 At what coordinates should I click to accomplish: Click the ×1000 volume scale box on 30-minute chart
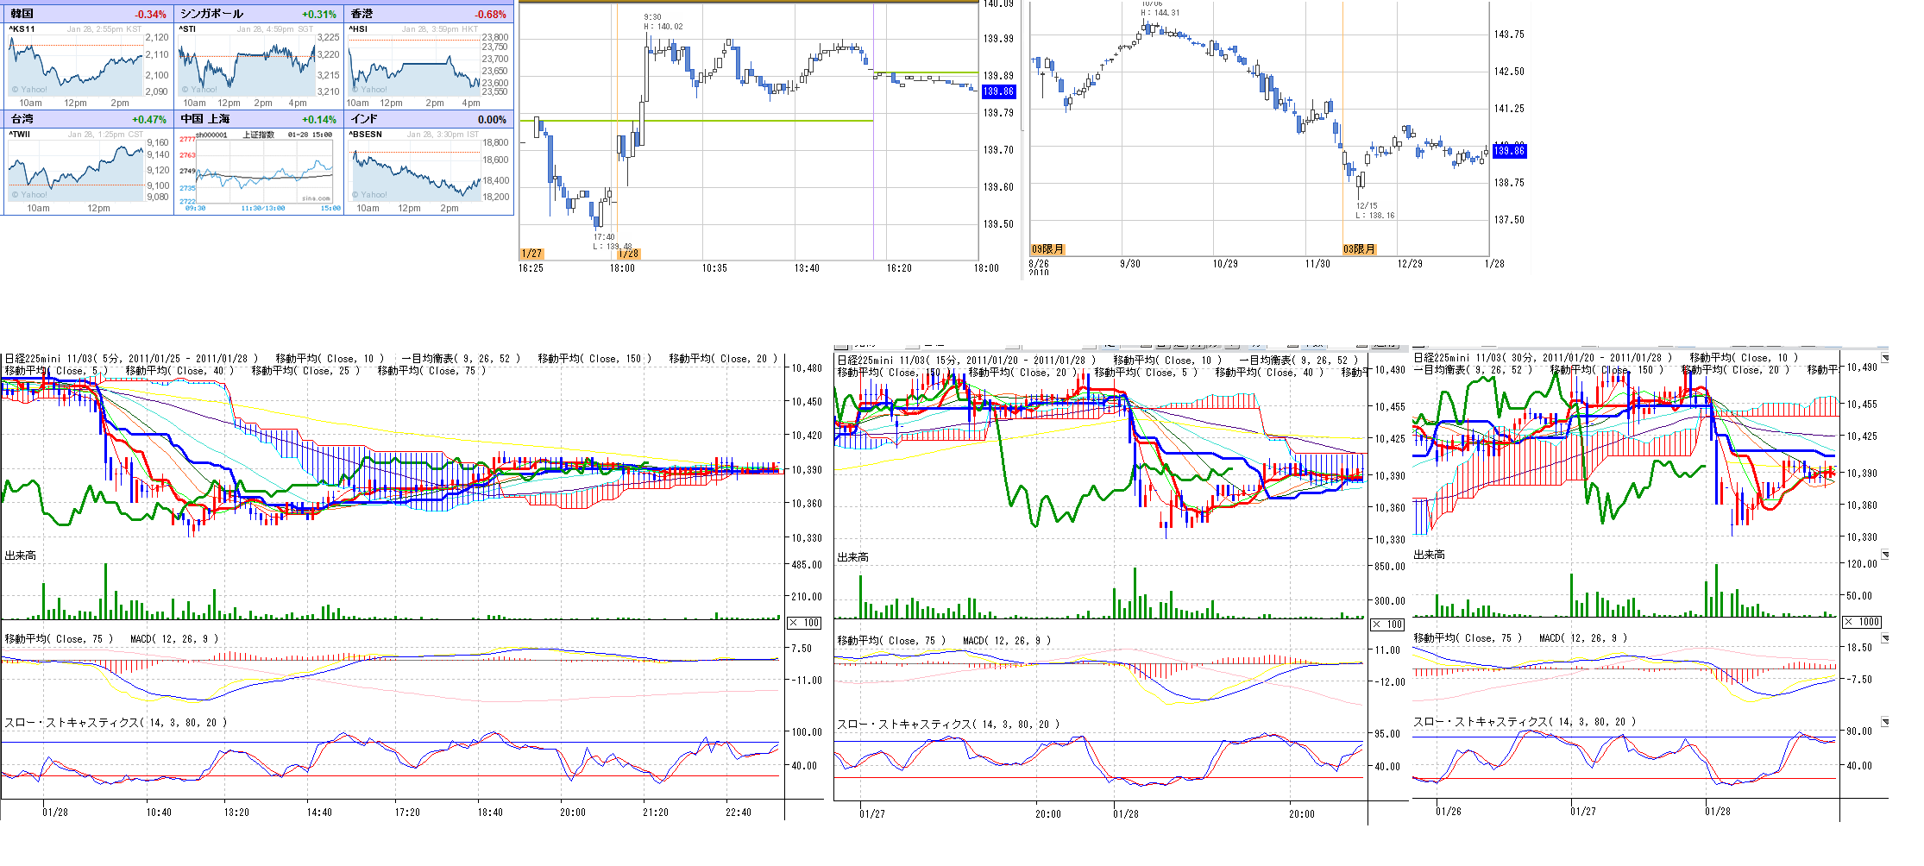coord(1862,622)
